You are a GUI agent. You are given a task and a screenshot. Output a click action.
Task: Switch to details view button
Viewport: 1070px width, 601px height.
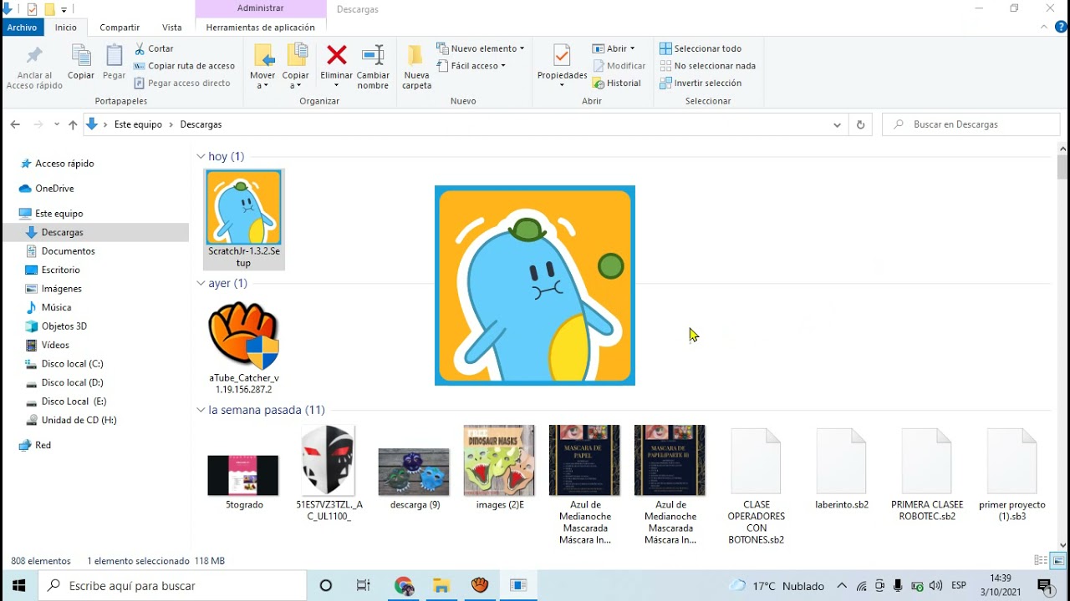click(1041, 561)
